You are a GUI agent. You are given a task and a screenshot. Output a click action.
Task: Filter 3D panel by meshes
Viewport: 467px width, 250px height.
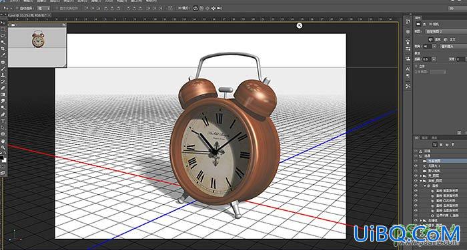click(441, 144)
